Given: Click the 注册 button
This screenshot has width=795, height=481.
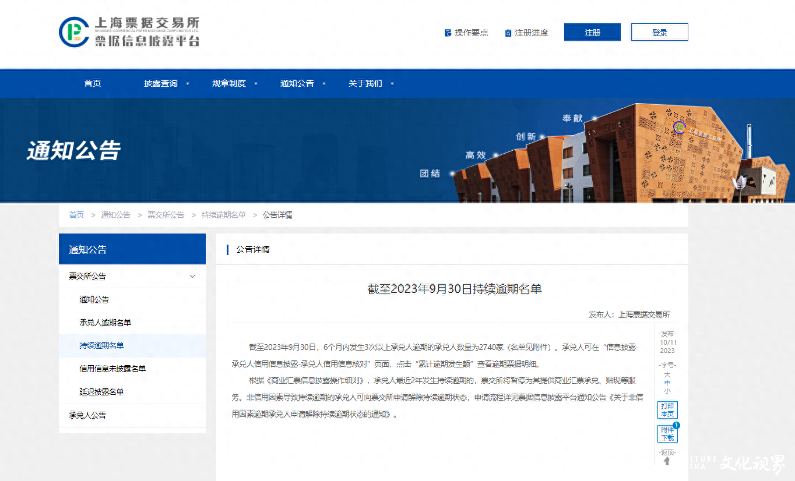Looking at the screenshot, I should [x=592, y=33].
